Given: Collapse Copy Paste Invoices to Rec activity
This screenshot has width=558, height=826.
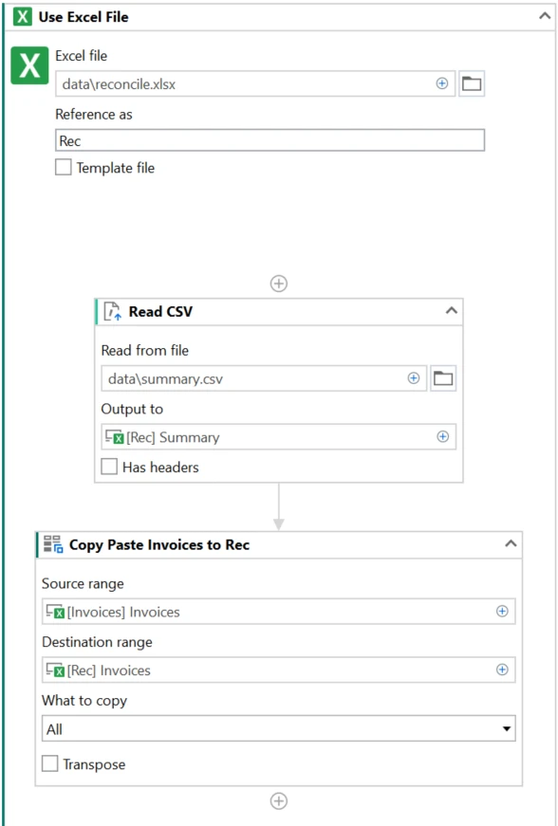Looking at the screenshot, I should [x=511, y=543].
